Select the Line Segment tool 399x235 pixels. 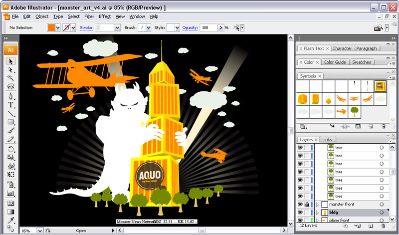click(10, 113)
